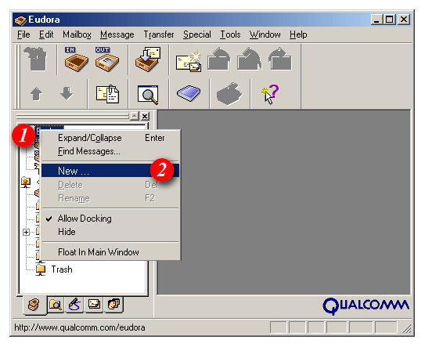Open the Mailbox menu
Image resolution: width=425 pixels, height=347 pixels.
[77, 34]
